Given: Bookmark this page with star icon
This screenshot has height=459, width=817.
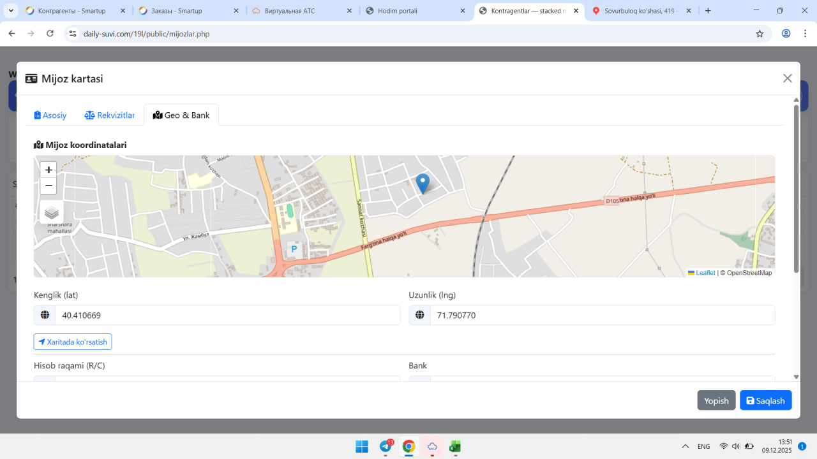Looking at the screenshot, I should pyautogui.click(x=760, y=34).
